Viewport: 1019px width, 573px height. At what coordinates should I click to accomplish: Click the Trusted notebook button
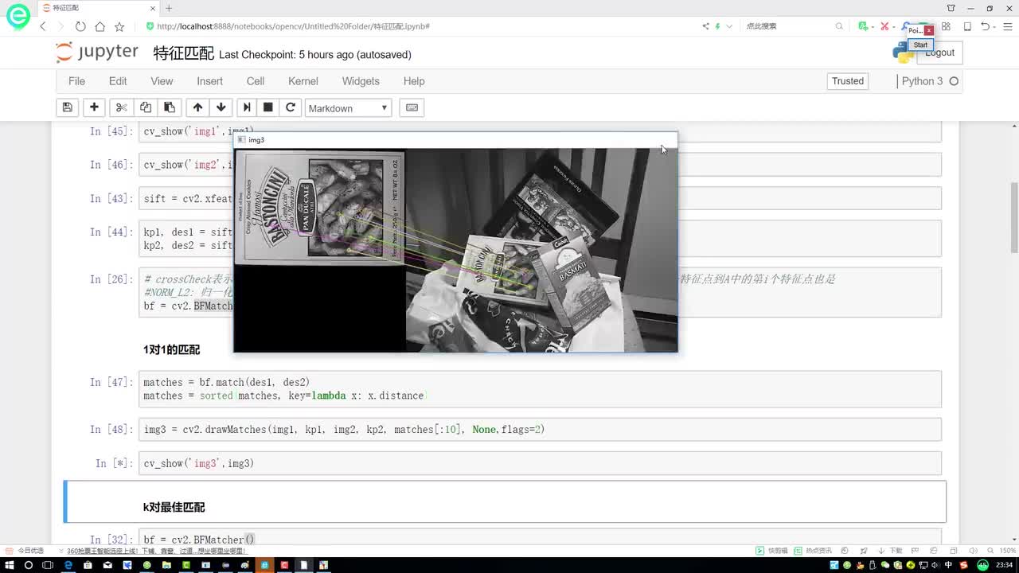click(848, 81)
